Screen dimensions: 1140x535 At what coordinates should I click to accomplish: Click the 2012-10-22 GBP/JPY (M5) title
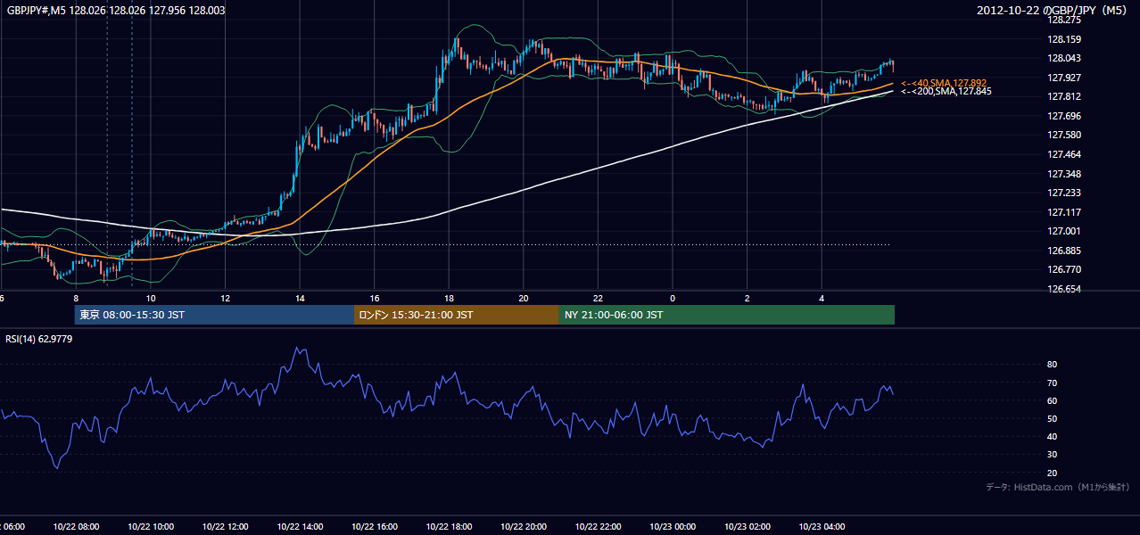tap(1053, 10)
